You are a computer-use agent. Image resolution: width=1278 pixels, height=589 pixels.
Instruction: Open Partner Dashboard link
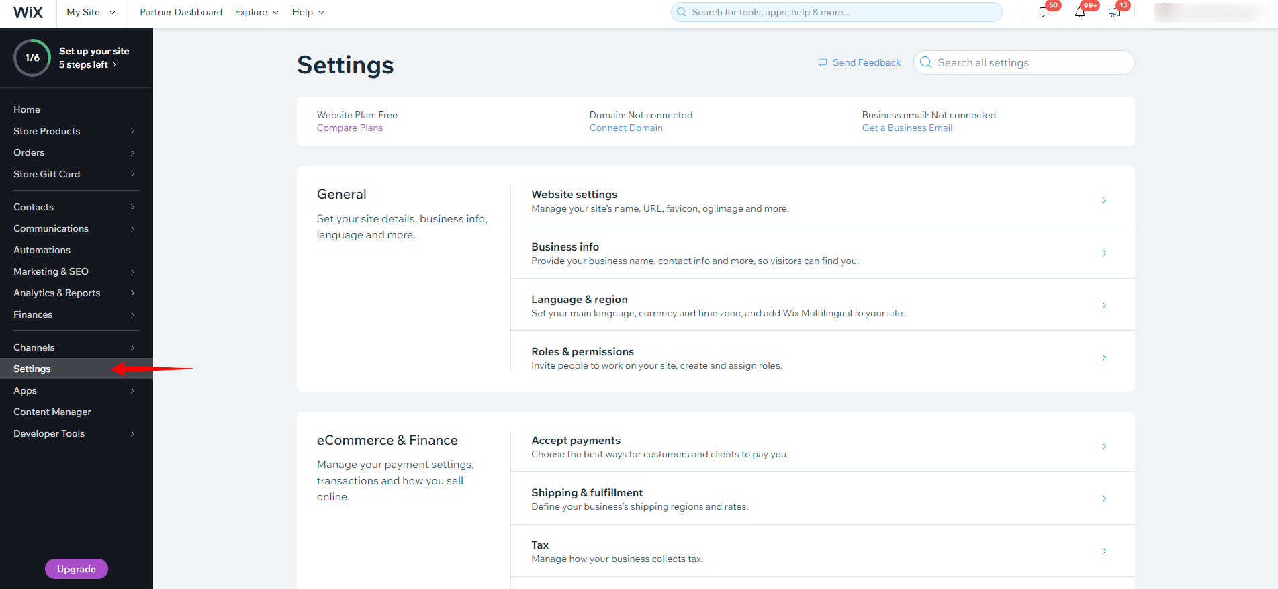tap(181, 12)
